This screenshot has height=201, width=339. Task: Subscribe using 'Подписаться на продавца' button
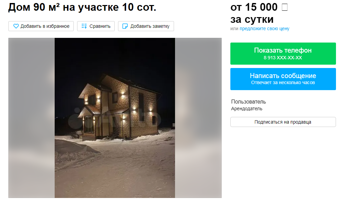click(x=283, y=122)
